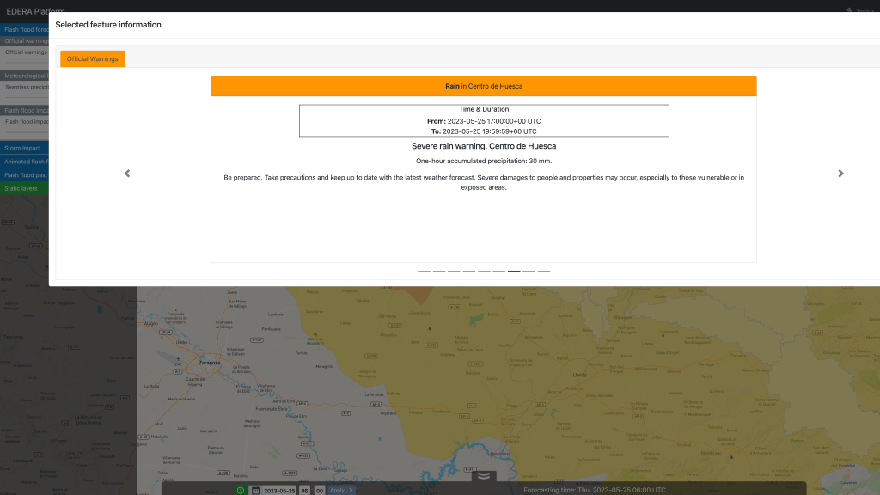This screenshot has width=880, height=495.
Task: Expand the Storm impact sidebar section
Action: 24,148
